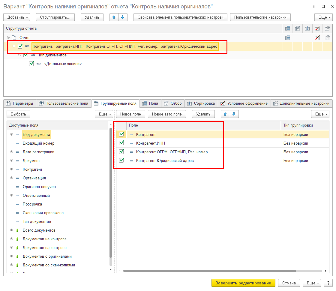Switch to the Отбор tab
The image size is (336, 291).
(173, 103)
